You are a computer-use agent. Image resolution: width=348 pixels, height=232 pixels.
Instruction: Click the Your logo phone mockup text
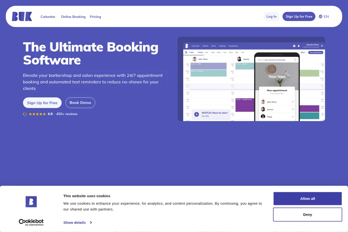click(277, 76)
